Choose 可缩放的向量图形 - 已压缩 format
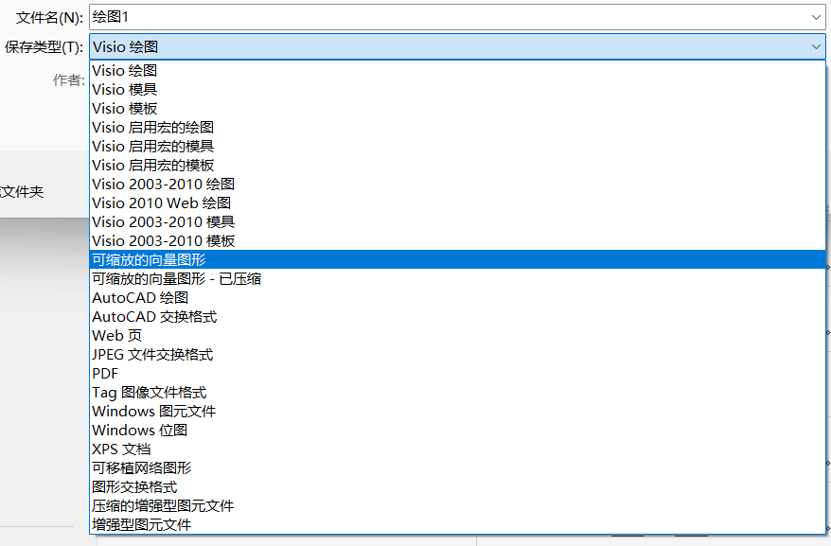The image size is (831, 546). (x=457, y=279)
